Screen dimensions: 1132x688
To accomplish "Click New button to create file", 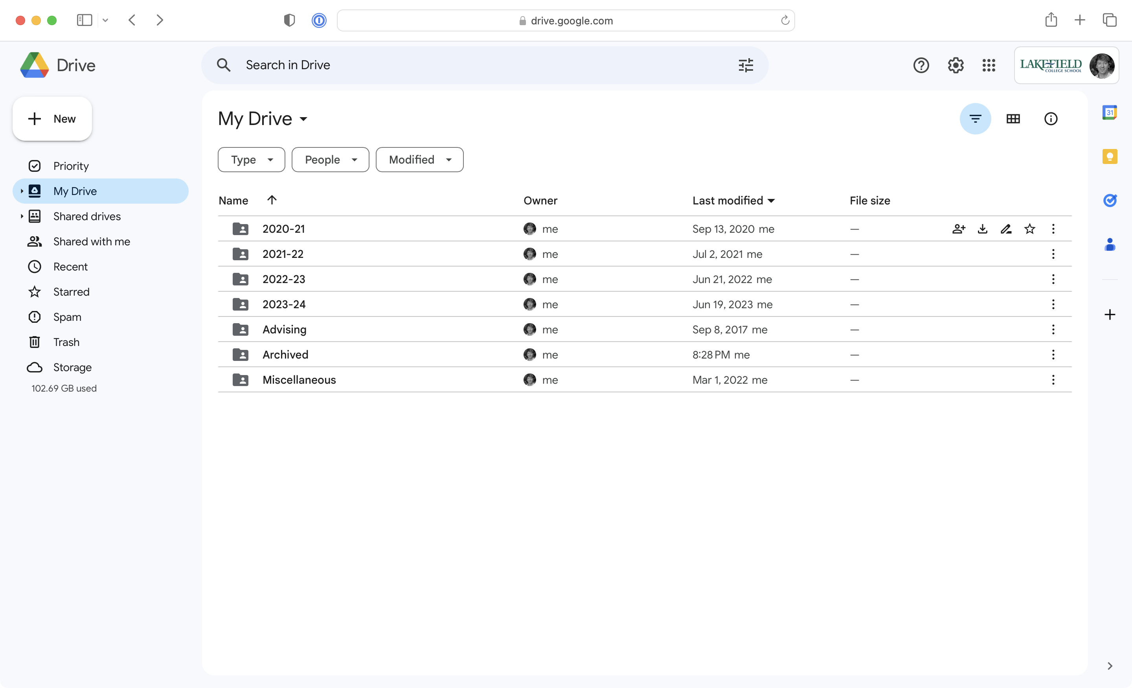I will (x=52, y=119).
